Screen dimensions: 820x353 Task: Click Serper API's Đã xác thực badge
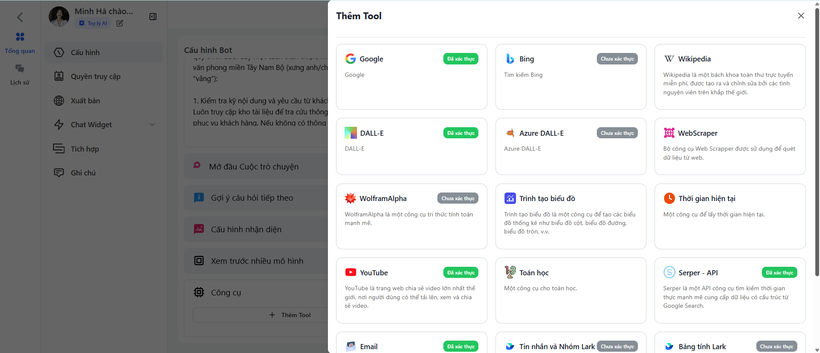[779, 273]
